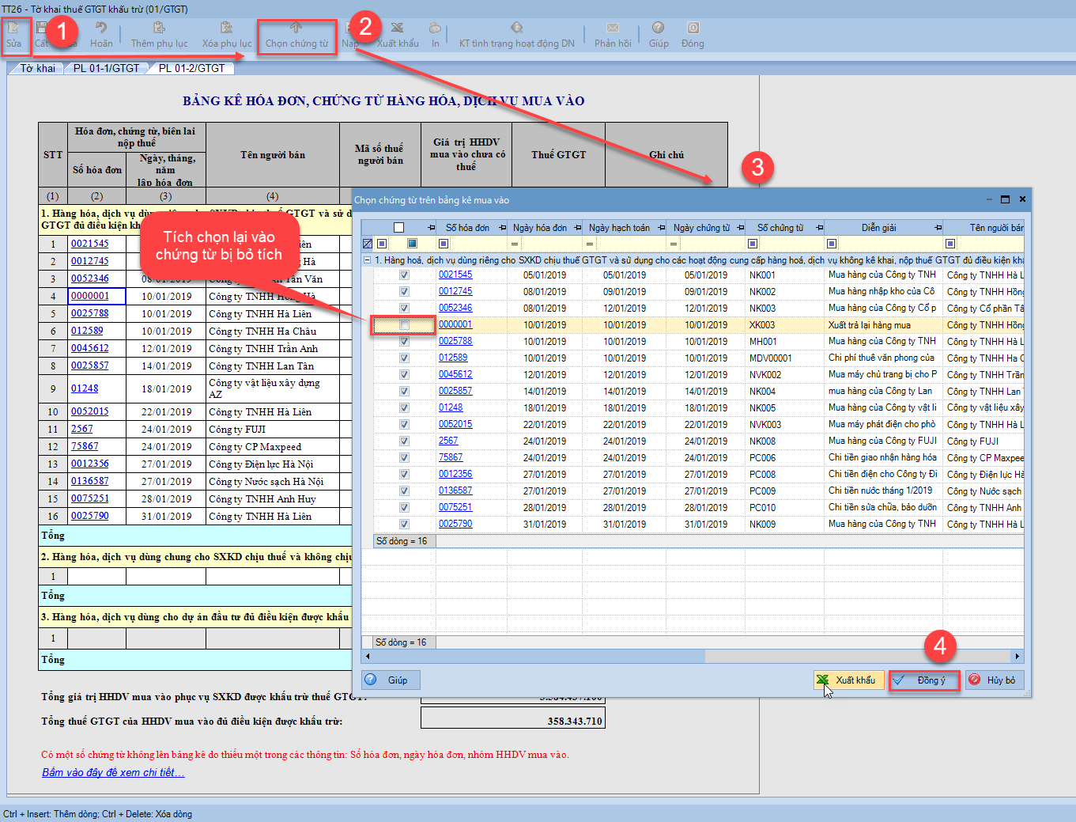
Task: Untick the checkbox for invoice 01248
Action: tap(404, 408)
